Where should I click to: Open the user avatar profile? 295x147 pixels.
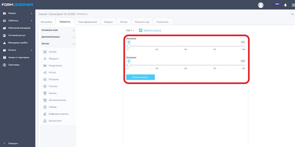point(261,5)
